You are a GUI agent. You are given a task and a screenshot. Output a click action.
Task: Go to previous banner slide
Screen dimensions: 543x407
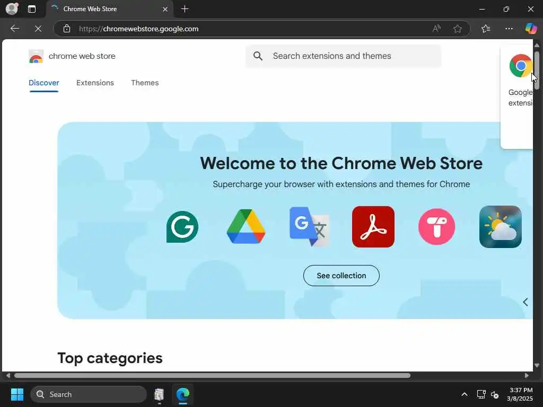[526, 302]
